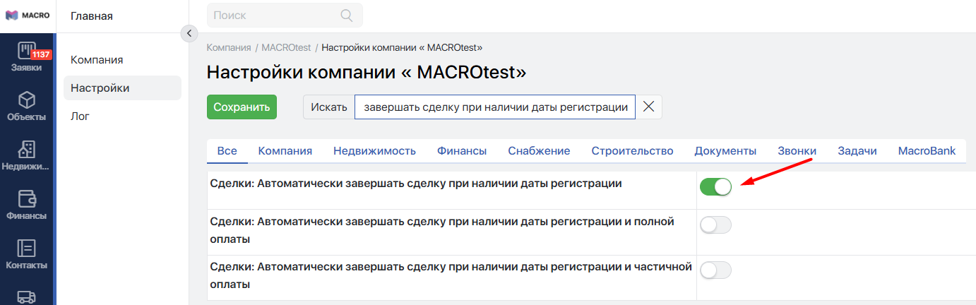Screen dimensions: 976x305
Task: Click the Искать button
Action: point(329,107)
